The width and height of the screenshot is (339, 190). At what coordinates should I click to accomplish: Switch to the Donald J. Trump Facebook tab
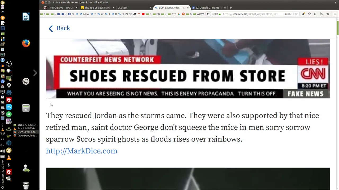coord(209,8)
